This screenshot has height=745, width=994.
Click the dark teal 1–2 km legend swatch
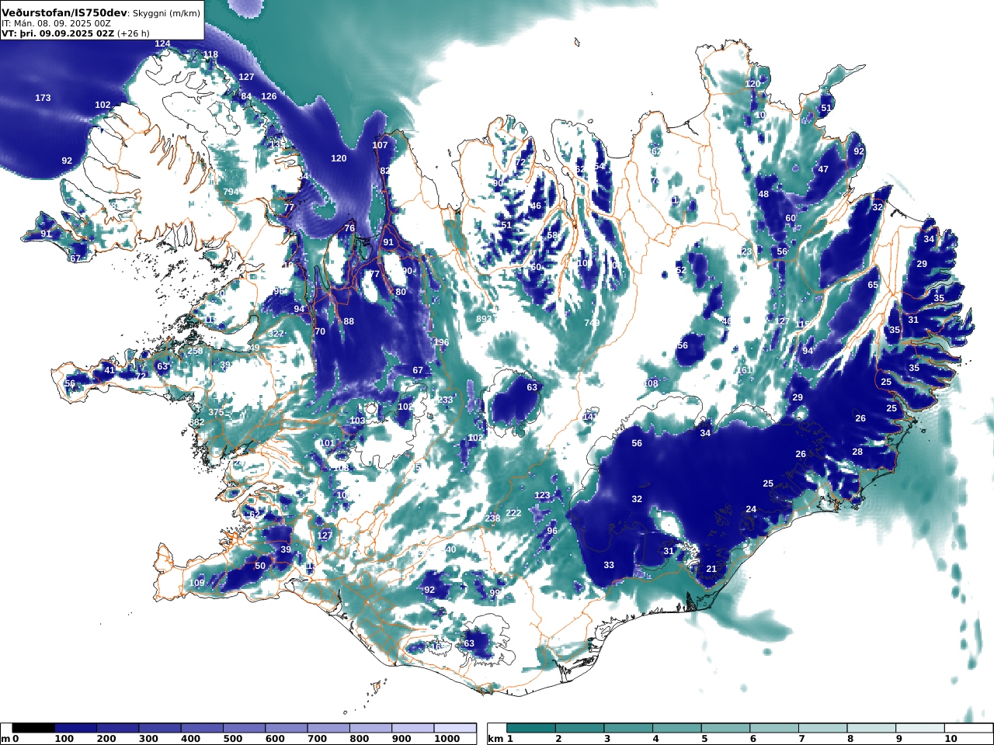click(531, 728)
